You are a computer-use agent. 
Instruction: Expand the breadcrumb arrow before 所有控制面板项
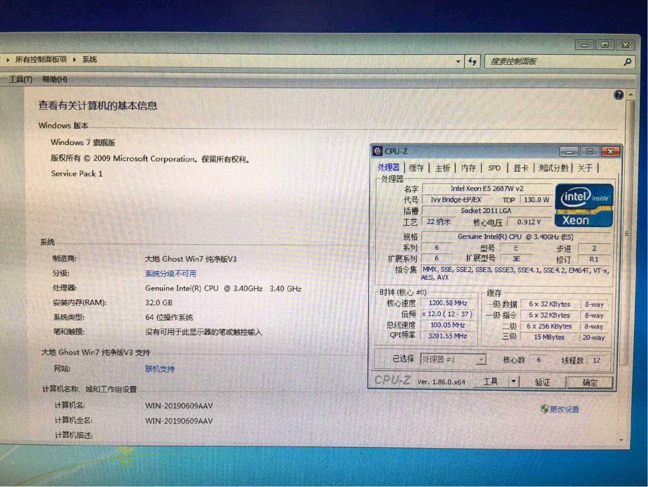[x=8, y=59]
